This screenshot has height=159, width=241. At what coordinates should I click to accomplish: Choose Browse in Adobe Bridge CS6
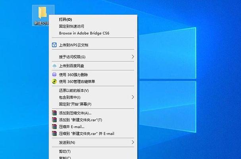pos(93,33)
